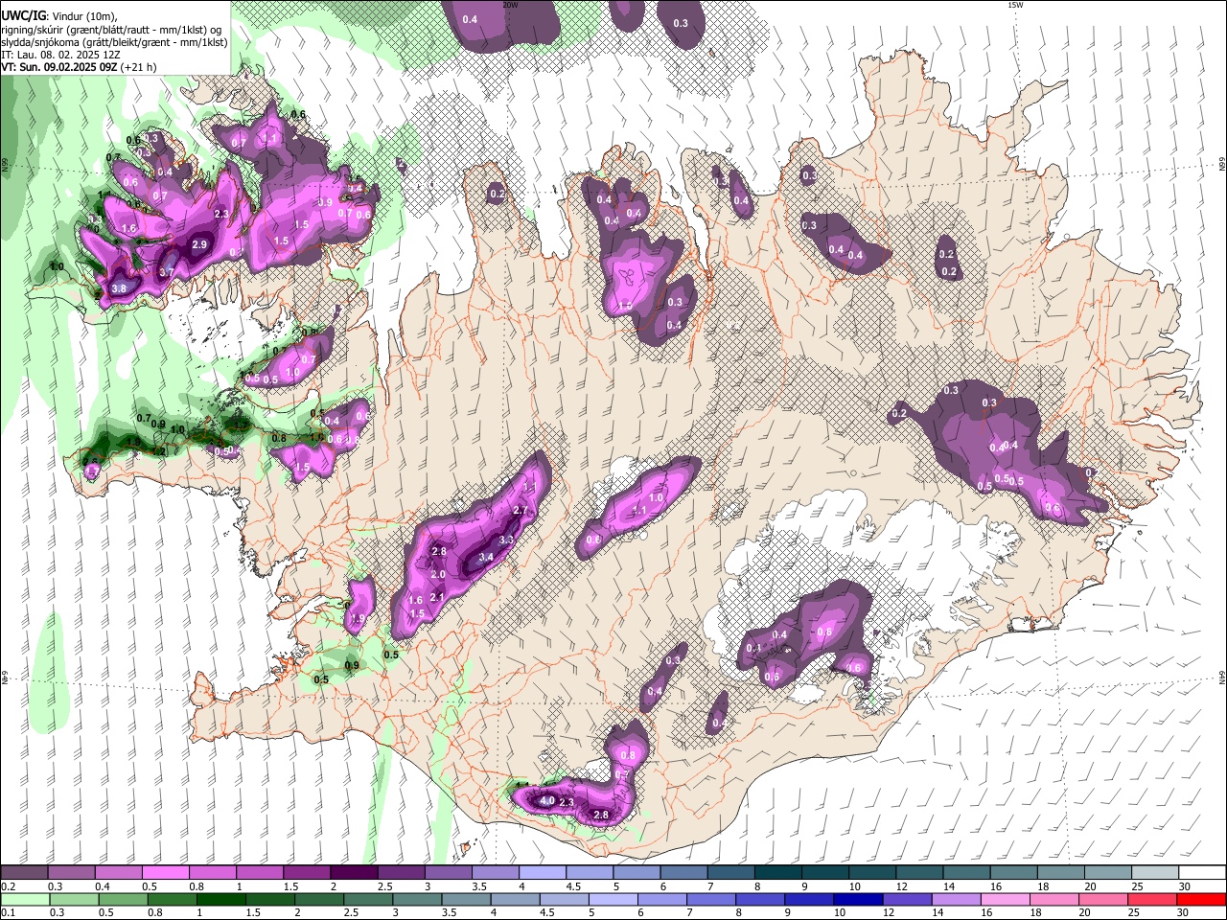1227x920 pixels.
Task: Click the UWC/IG title text
Action: 24,16
